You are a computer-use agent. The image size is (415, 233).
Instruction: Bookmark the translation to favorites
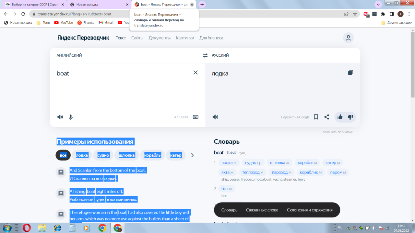(316, 117)
